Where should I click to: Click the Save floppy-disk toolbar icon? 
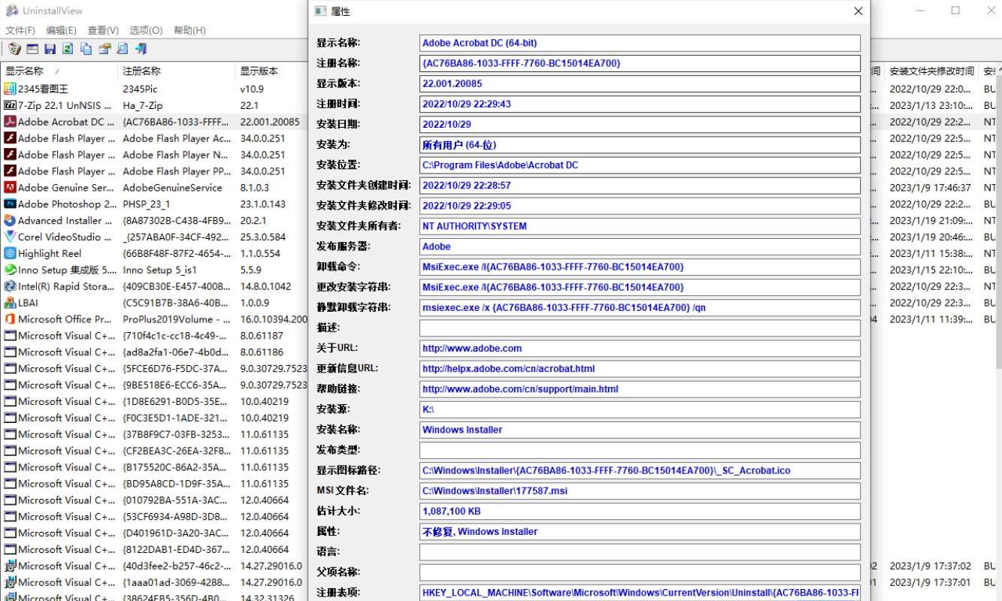(x=50, y=49)
